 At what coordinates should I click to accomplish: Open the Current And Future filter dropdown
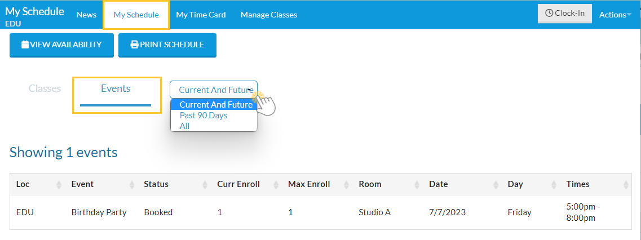coord(214,90)
